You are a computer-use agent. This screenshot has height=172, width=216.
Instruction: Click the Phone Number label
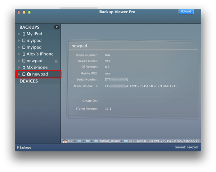tap(87, 55)
